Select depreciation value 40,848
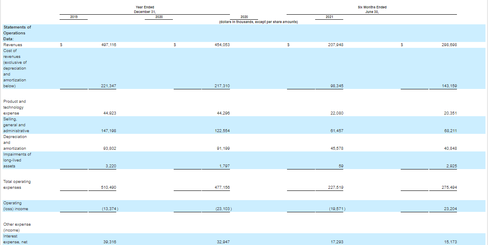 [x=451, y=149]
